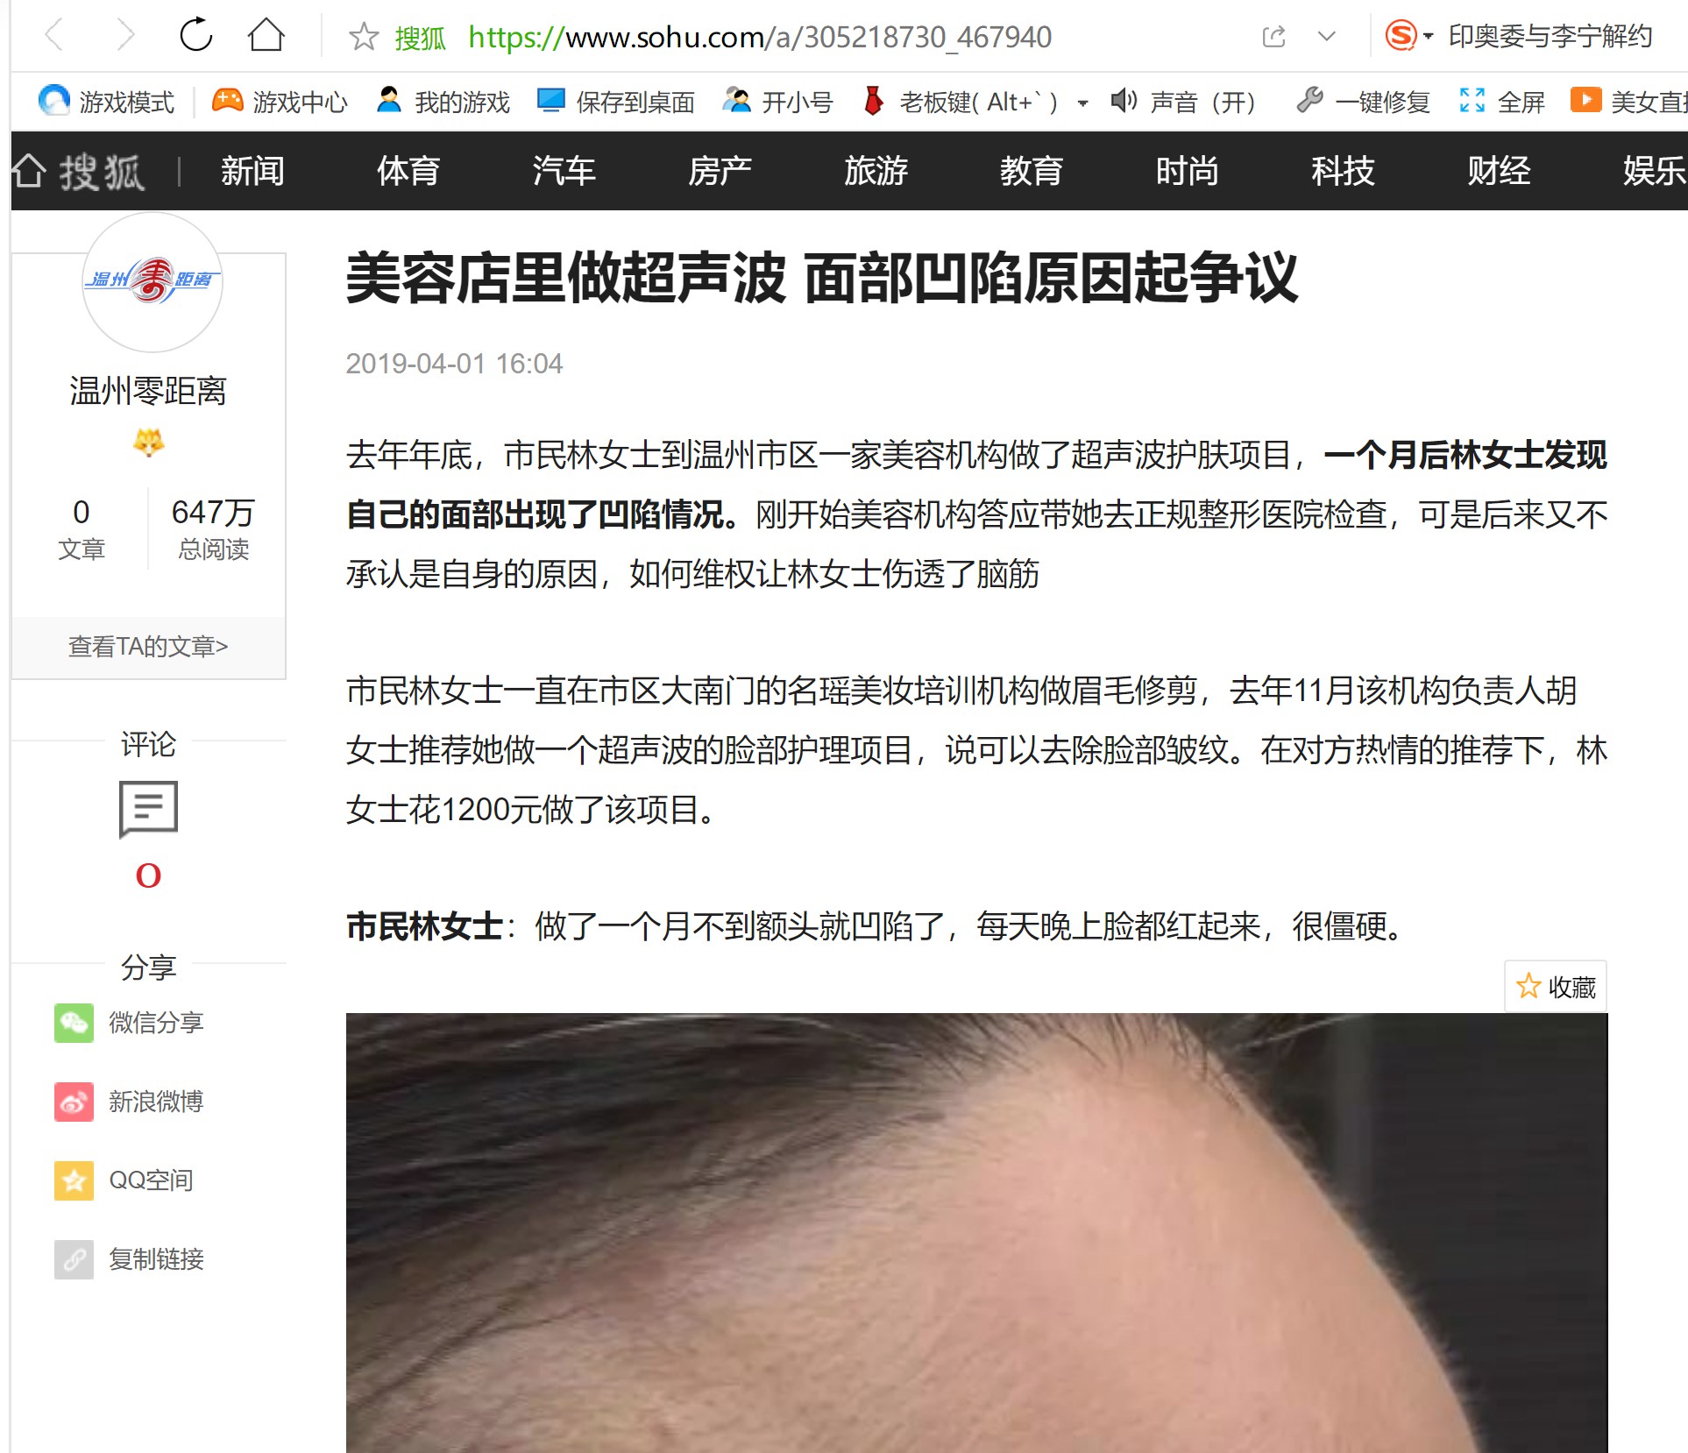Click the fox badge icon under author
The width and height of the screenshot is (1688, 1453).
click(148, 443)
